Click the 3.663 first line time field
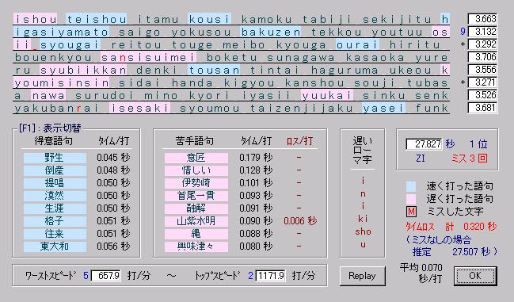 [x=482, y=19]
